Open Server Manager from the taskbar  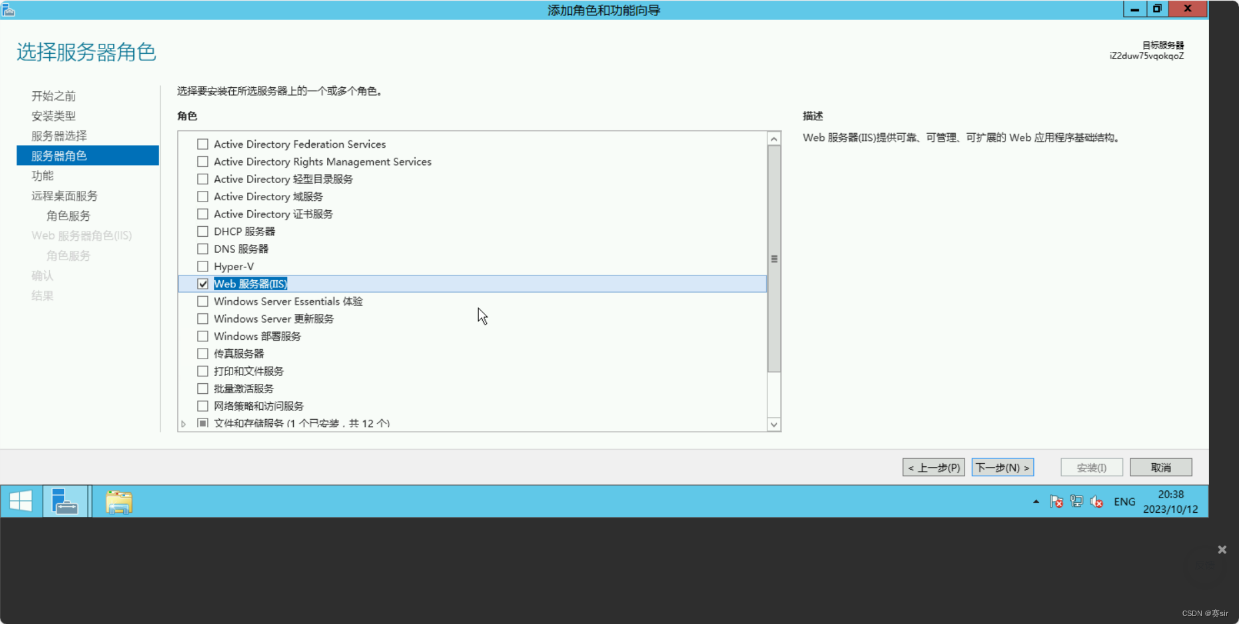[x=65, y=502]
